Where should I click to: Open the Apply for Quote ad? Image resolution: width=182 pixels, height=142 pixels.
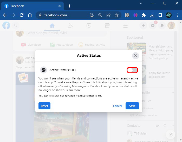[159, 75]
